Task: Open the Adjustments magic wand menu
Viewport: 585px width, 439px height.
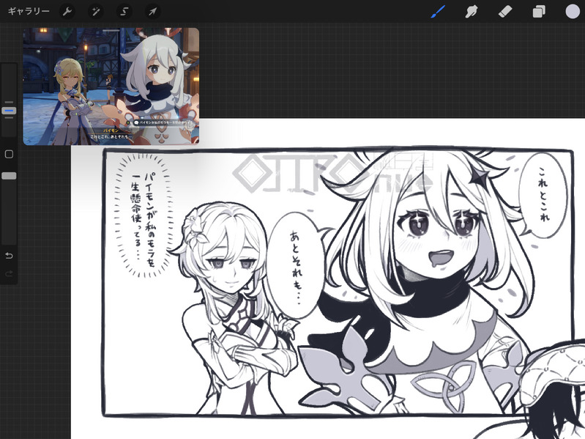Action: click(x=95, y=12)
